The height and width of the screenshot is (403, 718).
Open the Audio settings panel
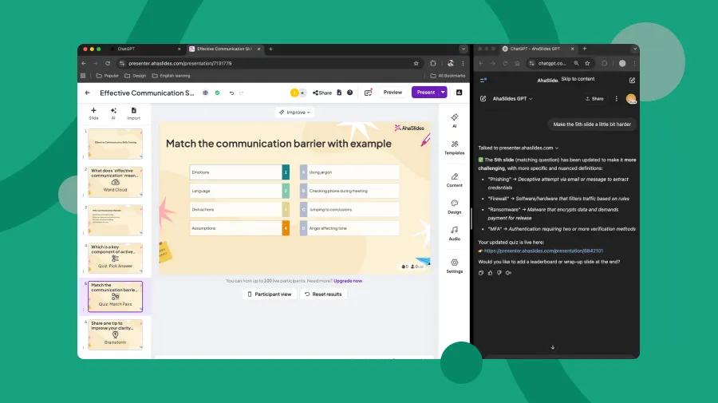(454, 232)
